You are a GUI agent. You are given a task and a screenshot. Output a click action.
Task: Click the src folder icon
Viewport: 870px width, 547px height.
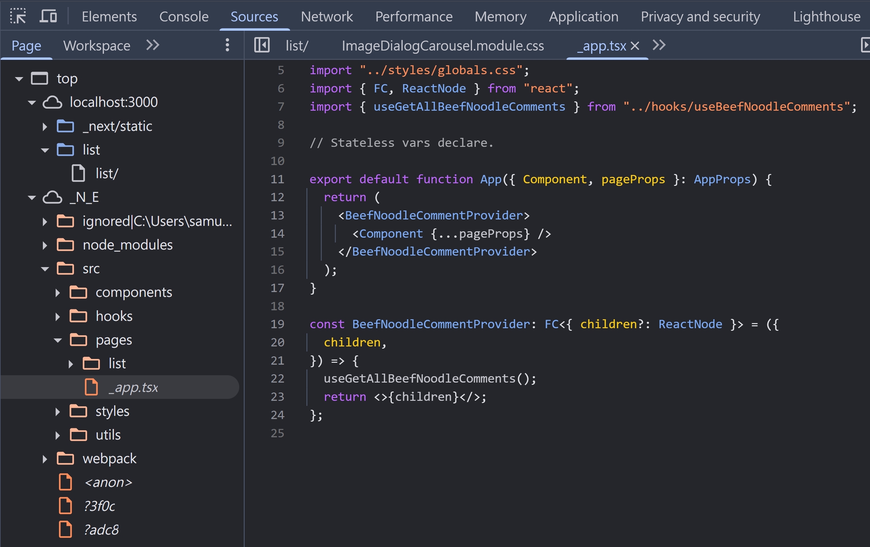[65, 268]
